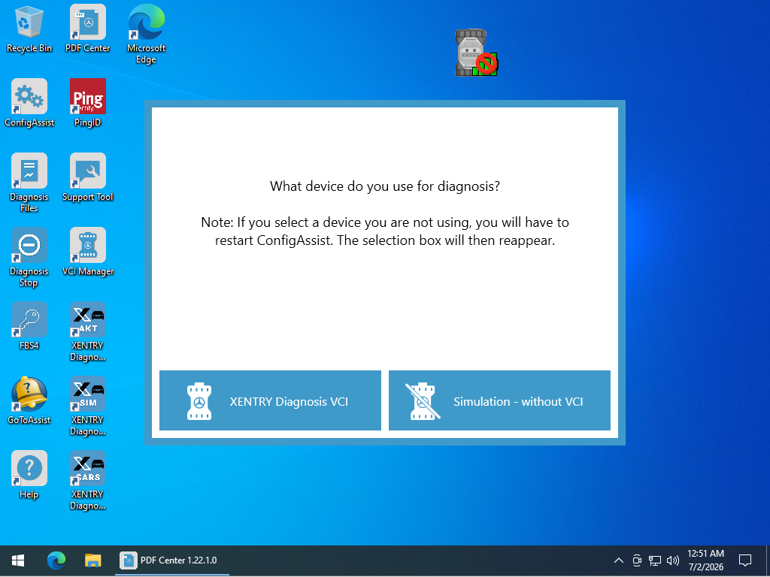
Task: Launch Microsoft Edge from the desktop
Action: click(147, 35)
